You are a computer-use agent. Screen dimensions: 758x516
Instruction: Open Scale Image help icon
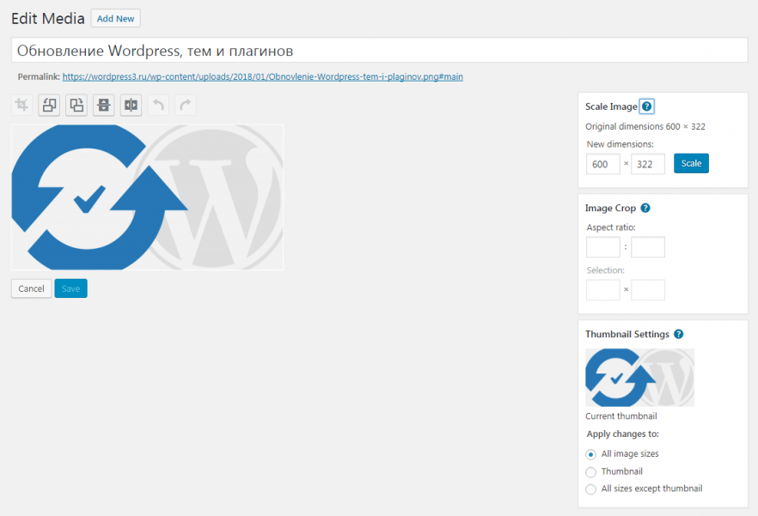647,106
